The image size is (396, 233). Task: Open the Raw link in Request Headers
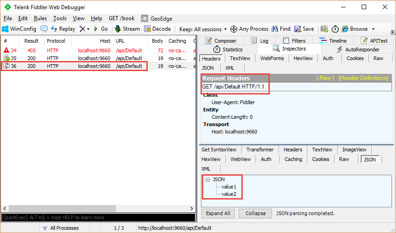click(325, 78)
